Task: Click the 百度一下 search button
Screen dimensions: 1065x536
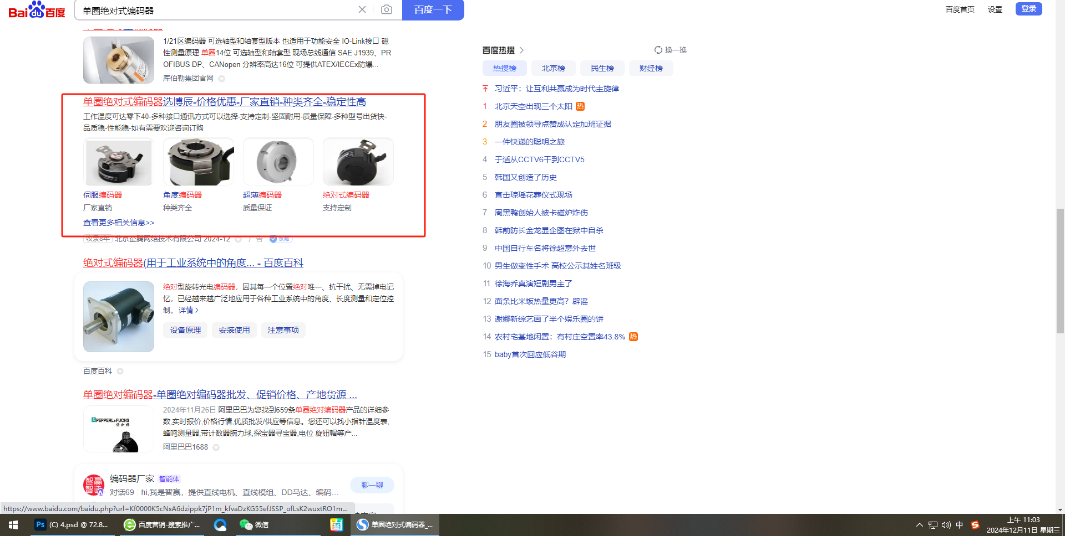Action: pyautogui.click(x=433, y=10)
